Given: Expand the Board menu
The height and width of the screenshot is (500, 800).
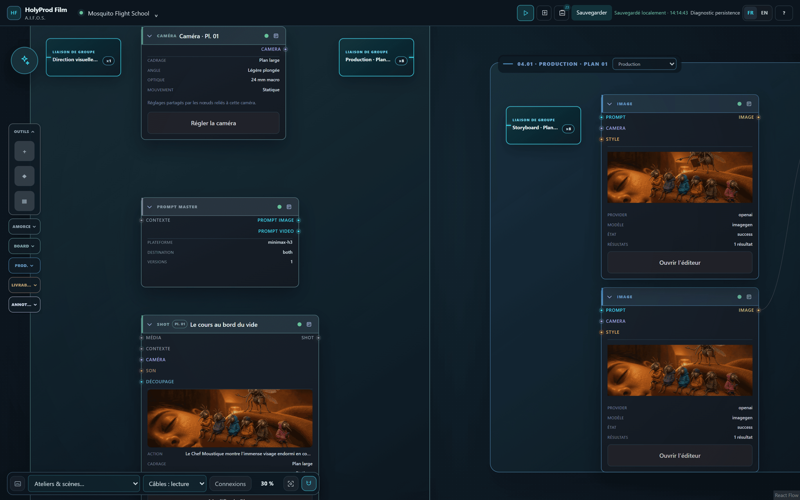Looking at the screenshot, I should pos(24,246).
